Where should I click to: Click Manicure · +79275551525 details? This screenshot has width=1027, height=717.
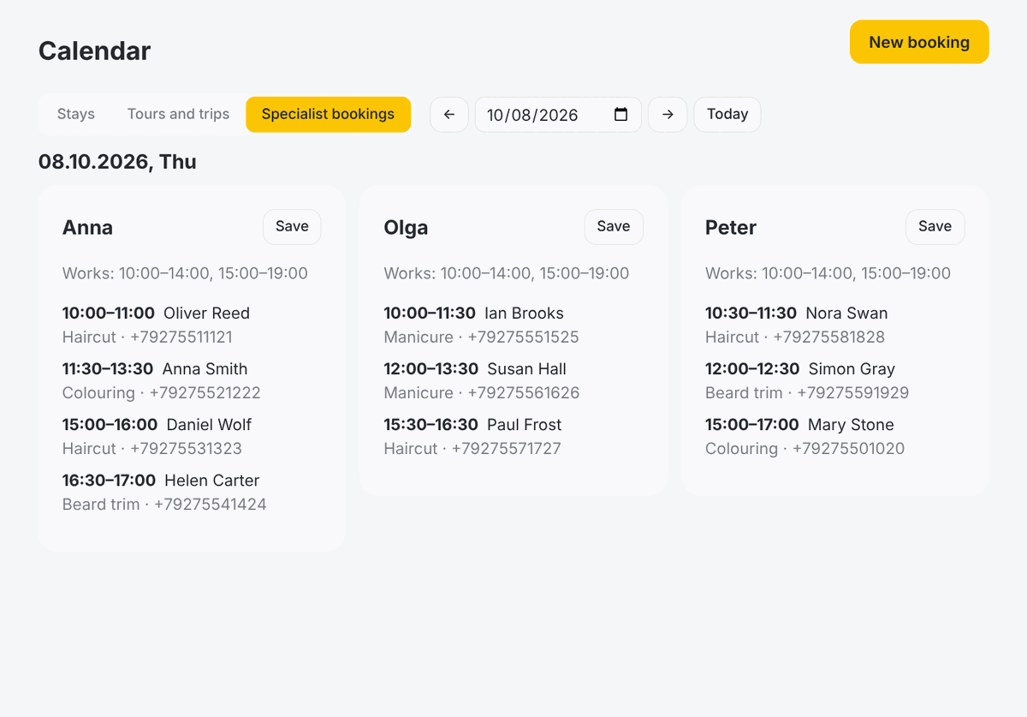click(x=481, y=338)
